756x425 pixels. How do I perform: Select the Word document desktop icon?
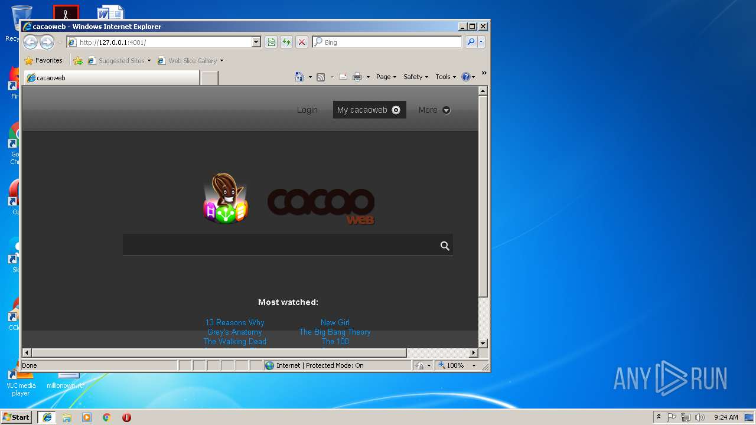[x=110, y=12]
